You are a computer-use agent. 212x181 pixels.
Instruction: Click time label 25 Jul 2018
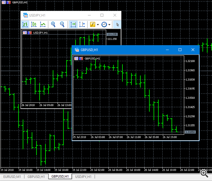coord(79,137)
